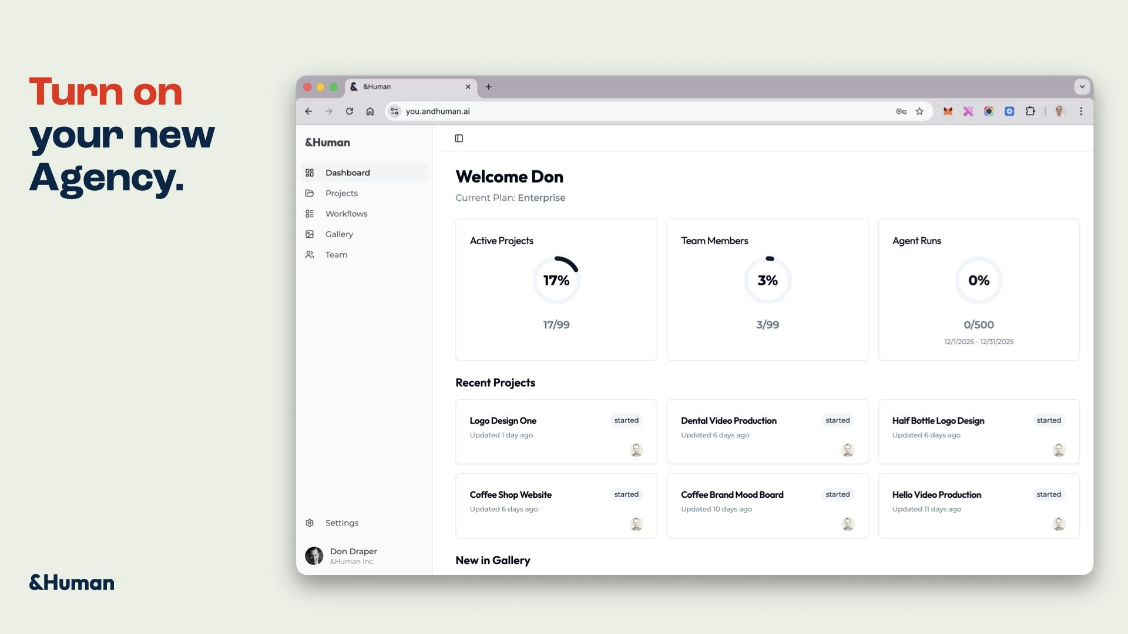Open the Chrome extensions puzzle icon

(x=1030, y=111)
